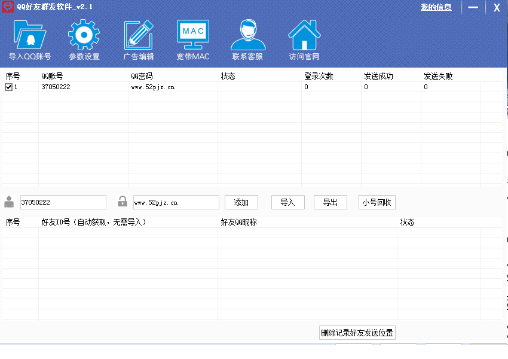Click the padlock icon beside password field

(x=123, y=202)
